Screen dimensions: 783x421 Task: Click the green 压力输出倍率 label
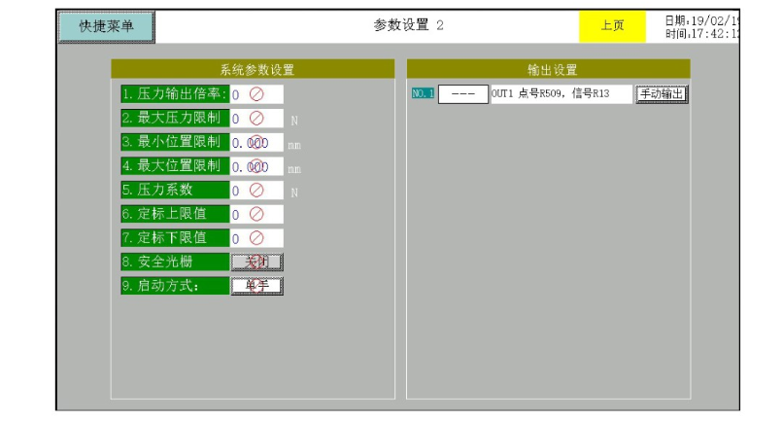175,94
